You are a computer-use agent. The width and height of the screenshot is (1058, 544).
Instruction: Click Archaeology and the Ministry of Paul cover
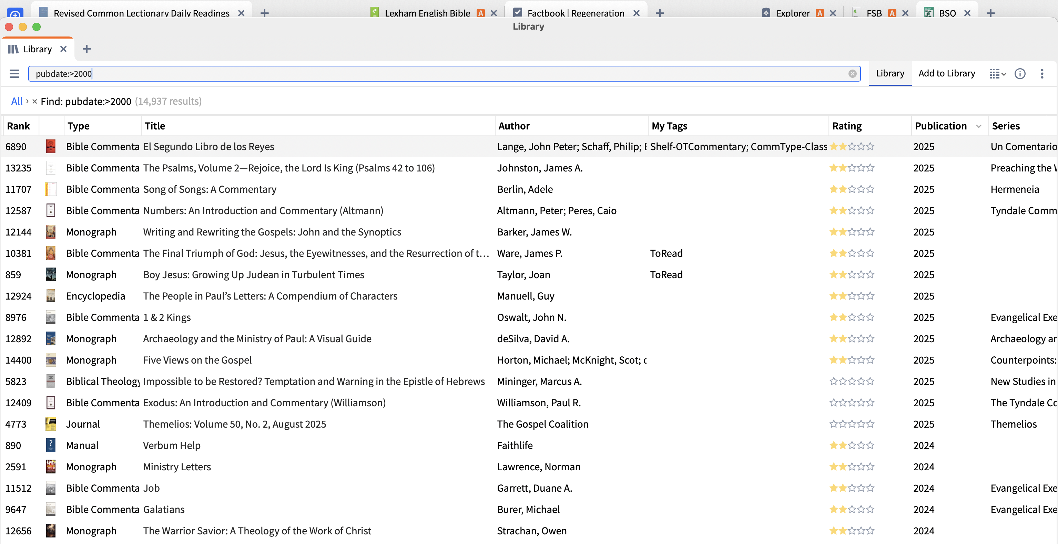coord(51,338)
